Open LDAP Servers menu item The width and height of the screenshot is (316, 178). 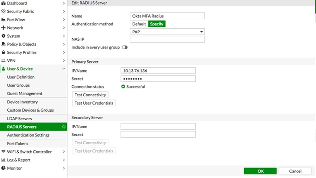coord(19,119)
